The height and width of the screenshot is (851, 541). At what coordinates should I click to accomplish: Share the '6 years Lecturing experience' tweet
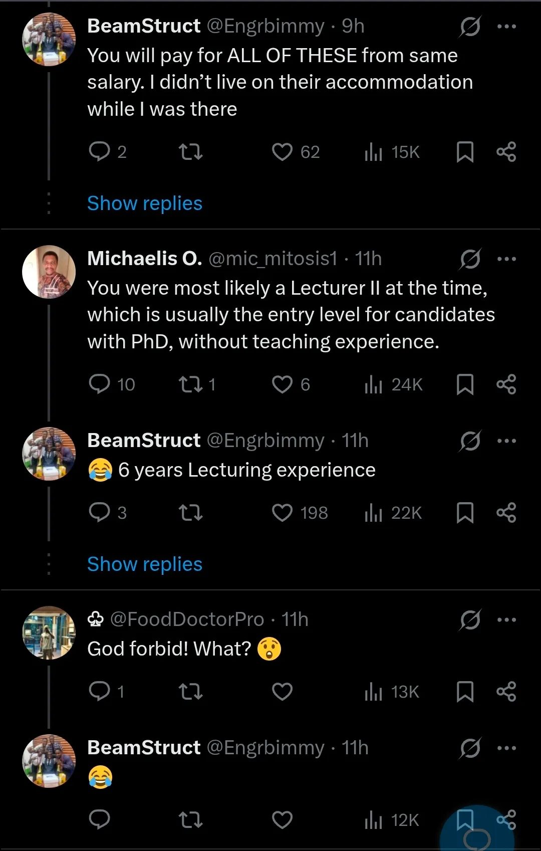coord(506,513)
